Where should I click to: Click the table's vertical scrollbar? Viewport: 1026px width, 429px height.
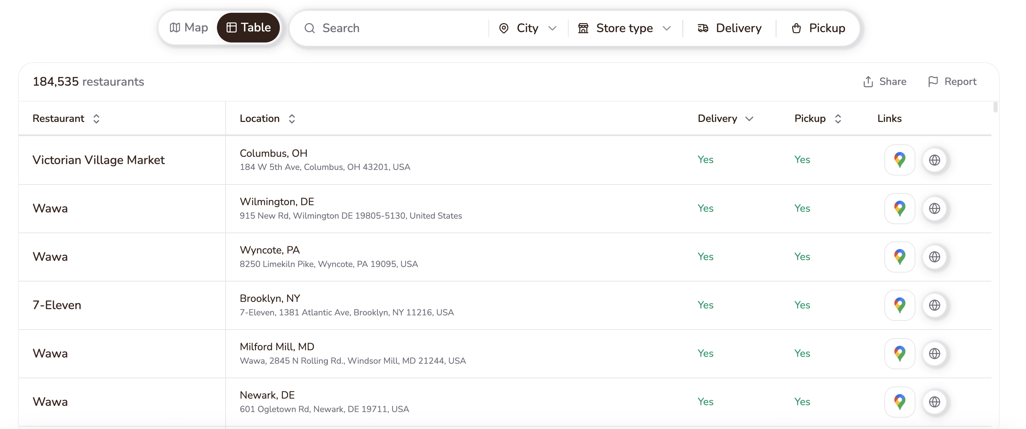pos(995,107)
